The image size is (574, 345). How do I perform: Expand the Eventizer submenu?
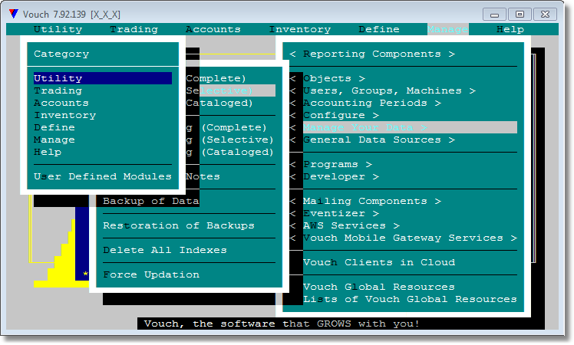(334, 213)
